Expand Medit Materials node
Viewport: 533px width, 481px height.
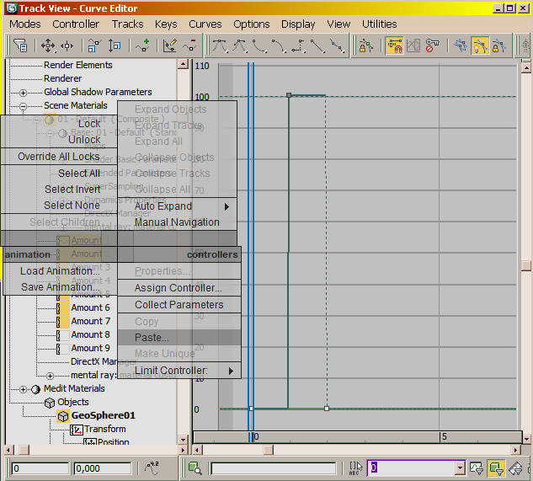[23, 389]
